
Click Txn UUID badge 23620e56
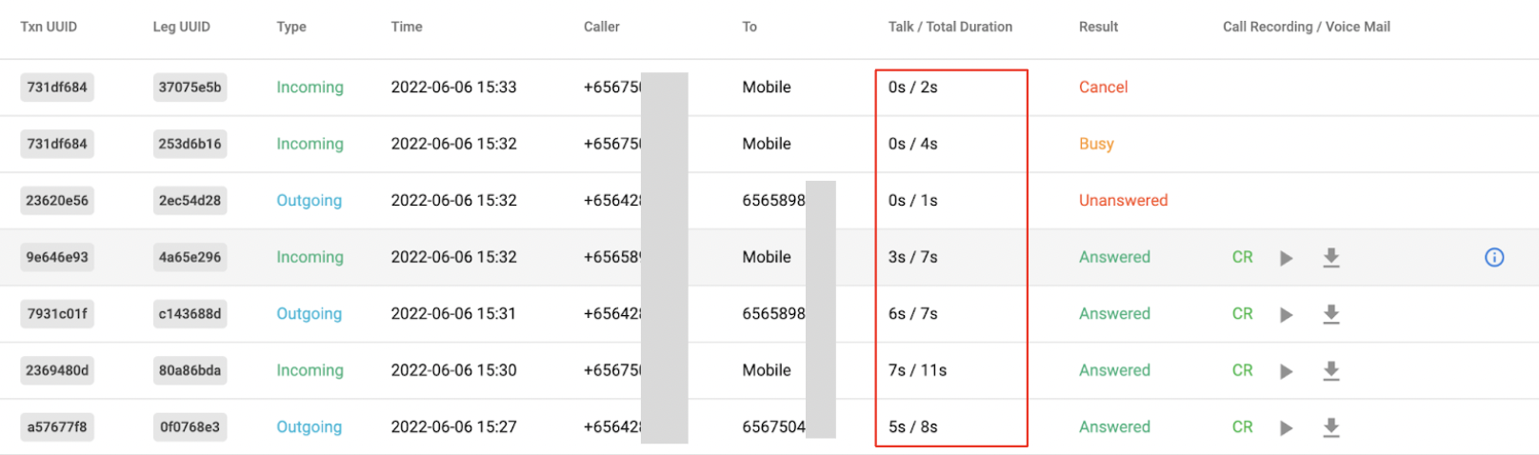coord(57,201)
